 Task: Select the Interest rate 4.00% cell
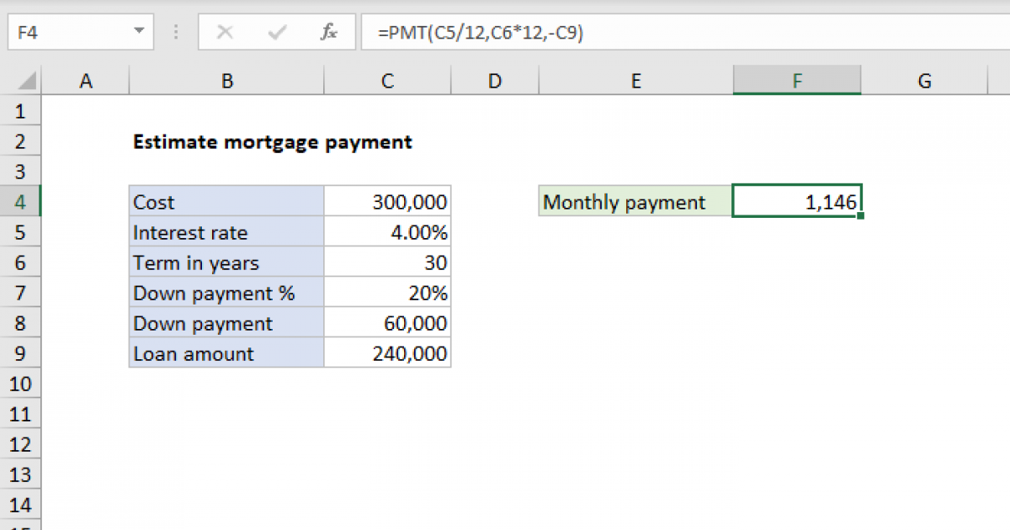click(387, 233)
